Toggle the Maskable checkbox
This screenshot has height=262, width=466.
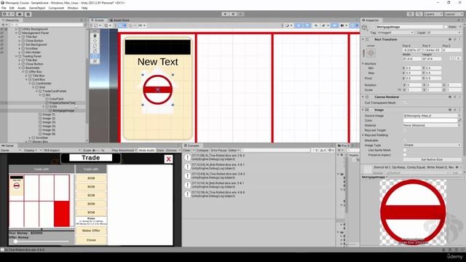pyautogui.click(x=405, y=140)
